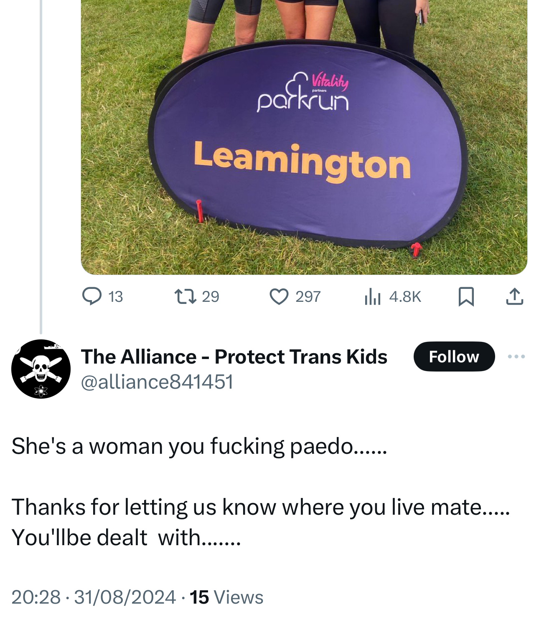Repost using the retweet arrows icon
This screenshot has height=622, width=539.
tap(185, 296)
